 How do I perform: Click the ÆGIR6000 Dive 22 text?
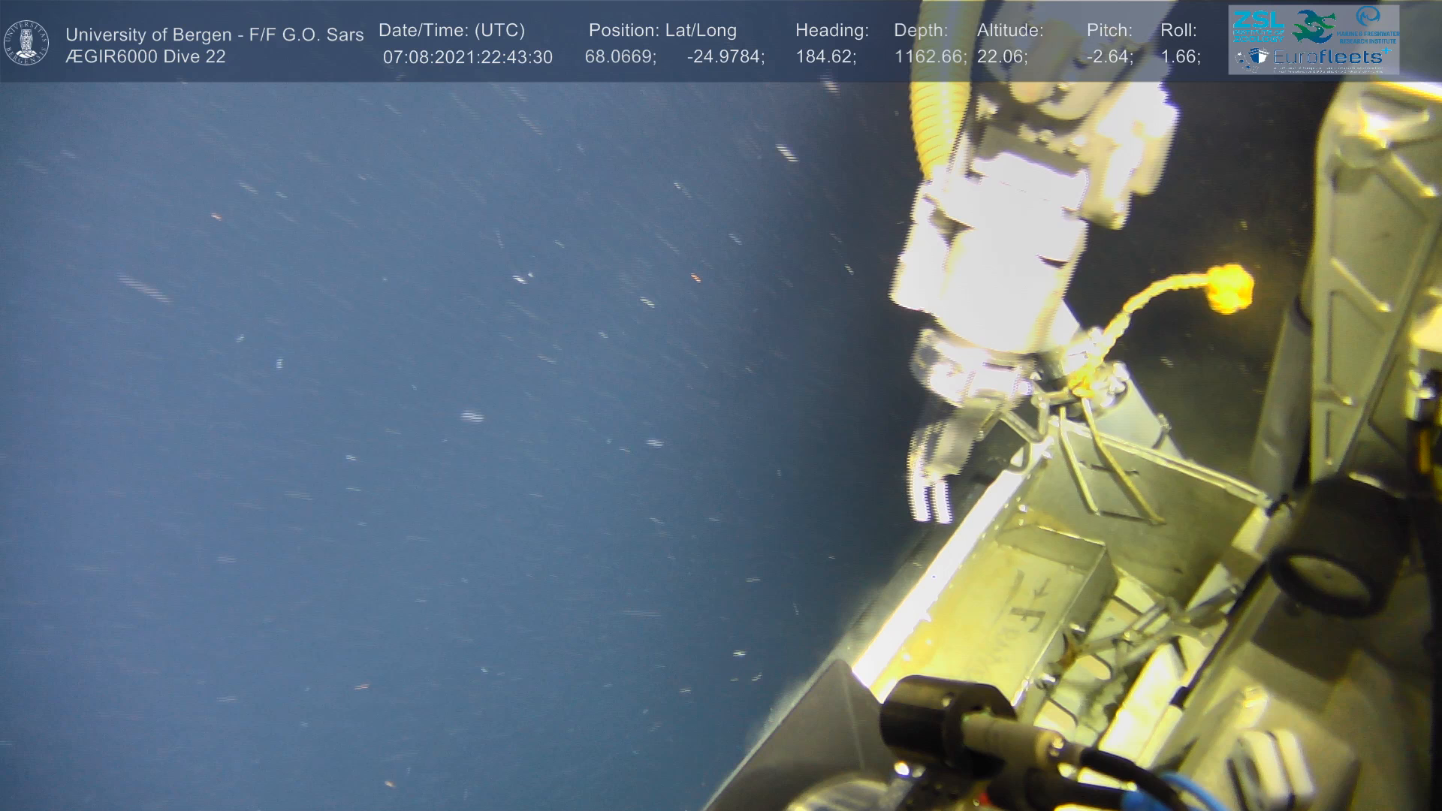pos(146,57)
